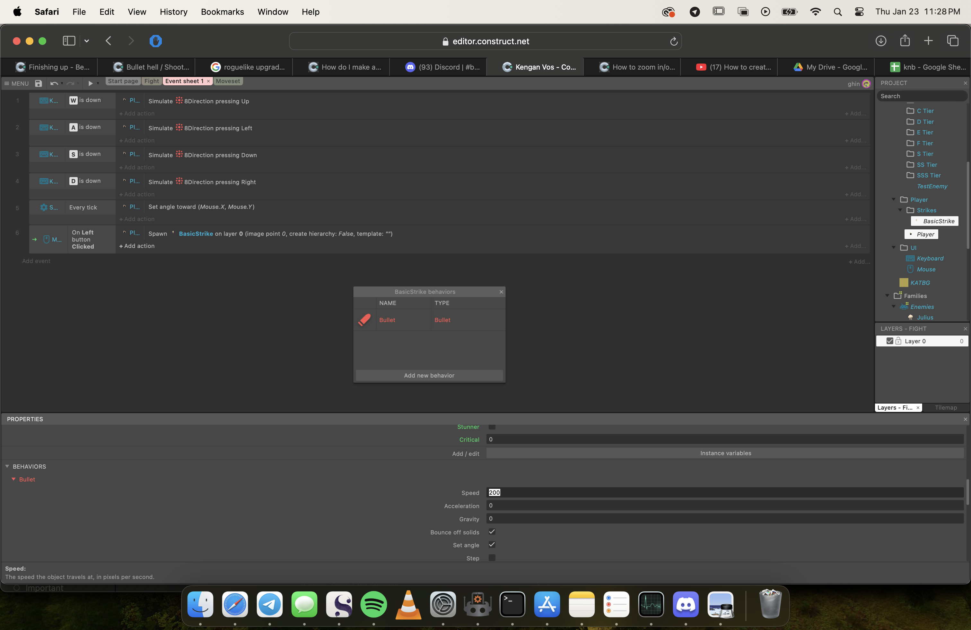Close the Event sheet 1 tab
The height and width of the screenshot is (630, 971).
208,81
